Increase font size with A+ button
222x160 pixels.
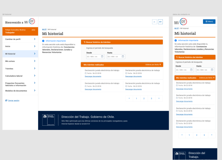pyautogui.click(x=160, y=22)
